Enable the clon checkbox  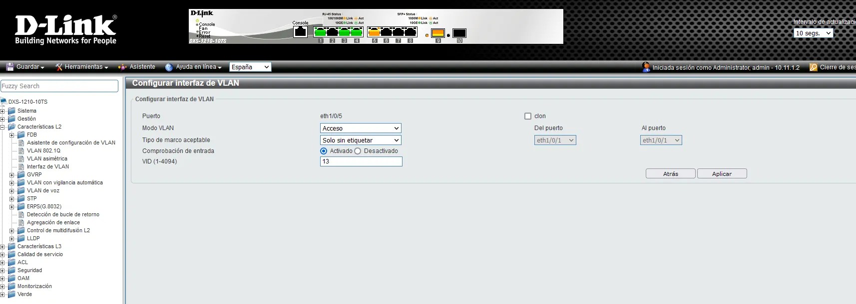[x=528, y=116]
